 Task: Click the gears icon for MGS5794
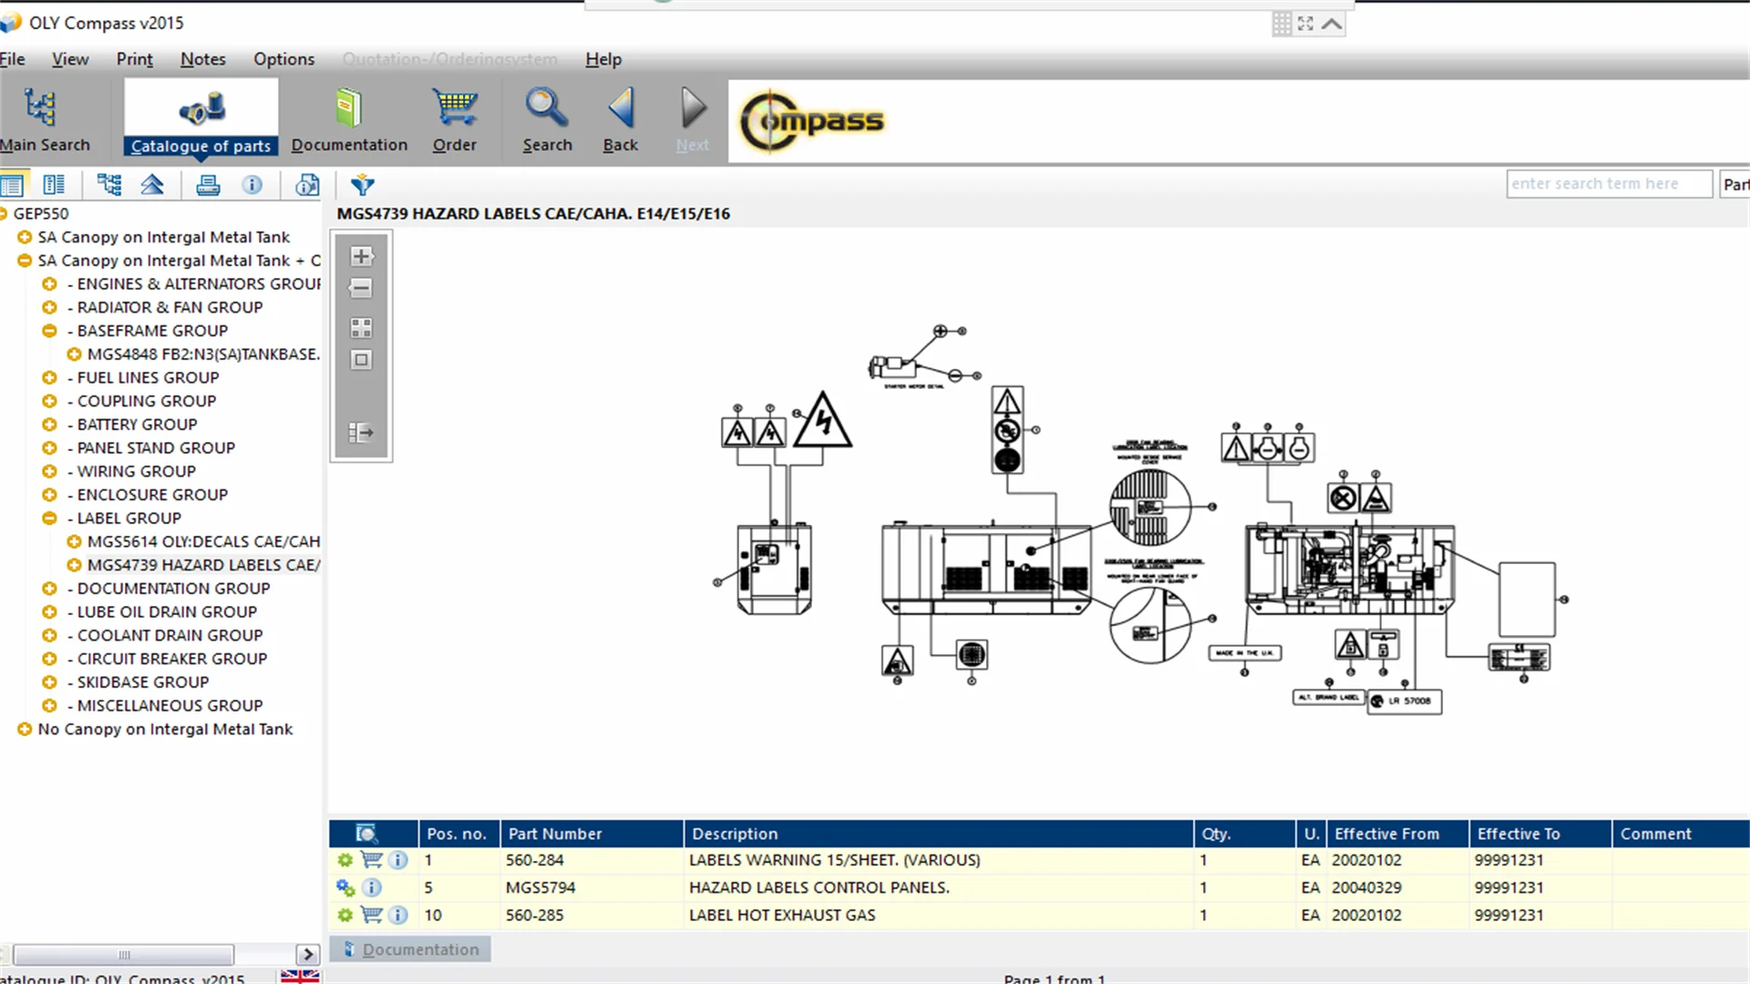[345, 887]
